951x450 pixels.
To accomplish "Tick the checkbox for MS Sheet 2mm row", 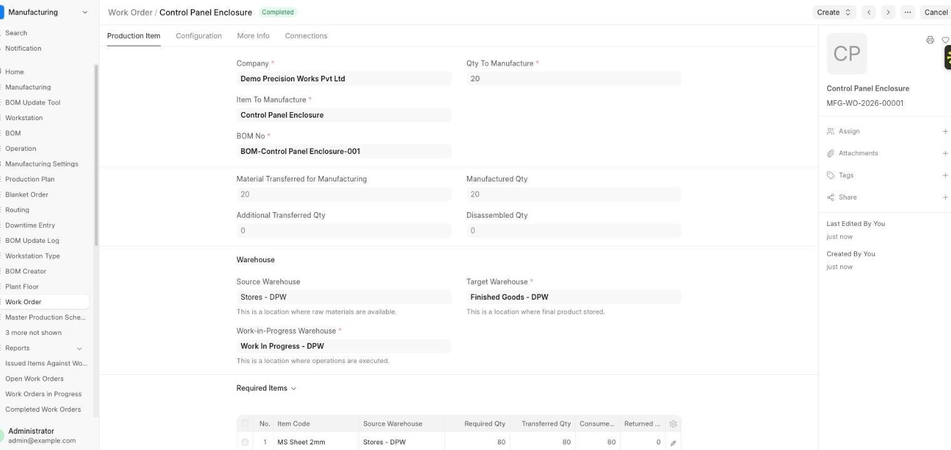I will pos(245,442).
